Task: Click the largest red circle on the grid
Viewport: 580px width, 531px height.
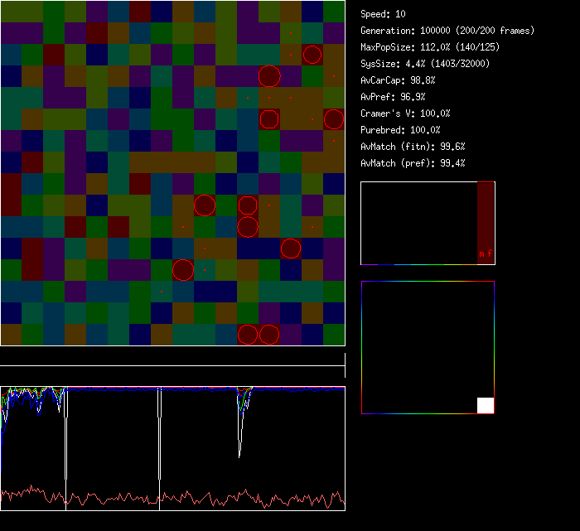Action: point(269,76)
